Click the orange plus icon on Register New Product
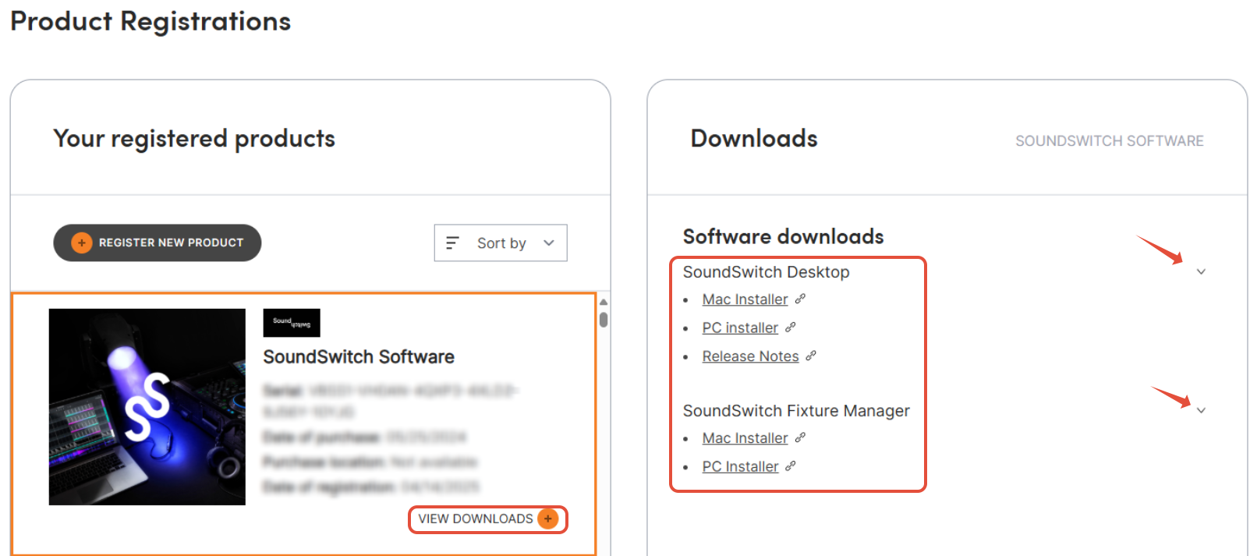 coord(82,243)
